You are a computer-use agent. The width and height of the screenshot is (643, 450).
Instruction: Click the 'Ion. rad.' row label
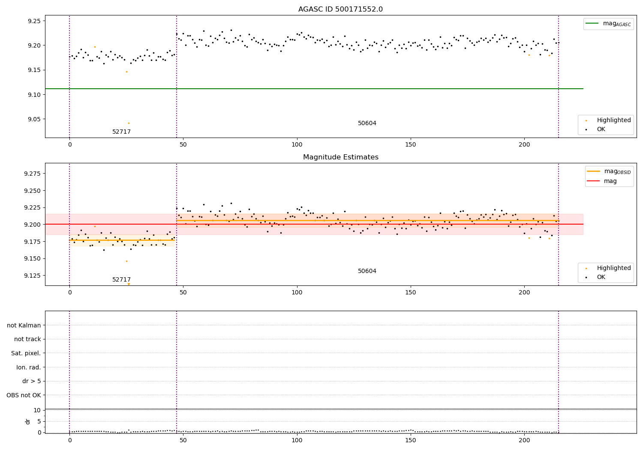pyautogui.click(x=29, y=367)
